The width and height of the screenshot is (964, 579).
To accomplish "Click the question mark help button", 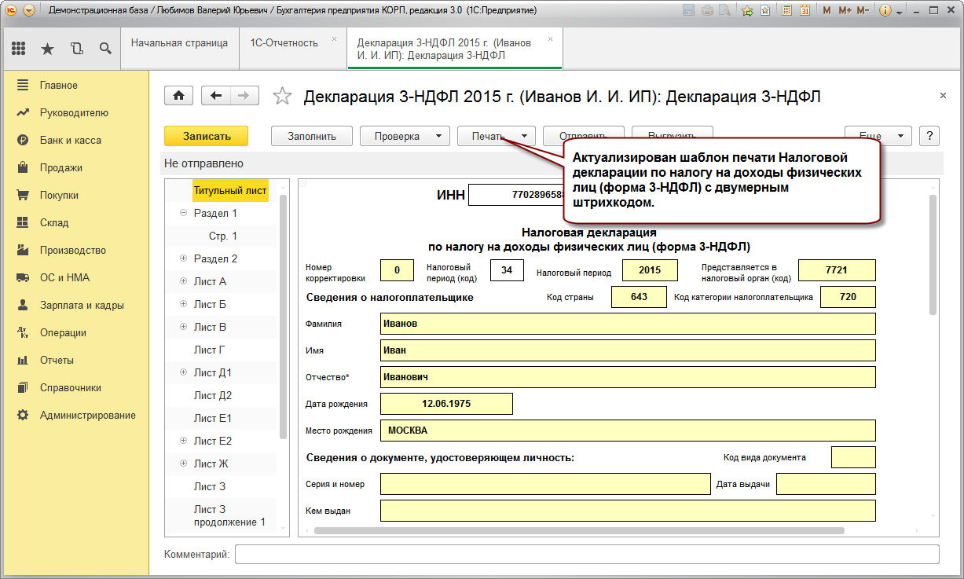I will pyautogui.click(x=929, y=136).
